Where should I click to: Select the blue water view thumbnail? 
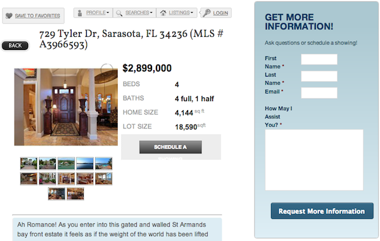[85, 163]
